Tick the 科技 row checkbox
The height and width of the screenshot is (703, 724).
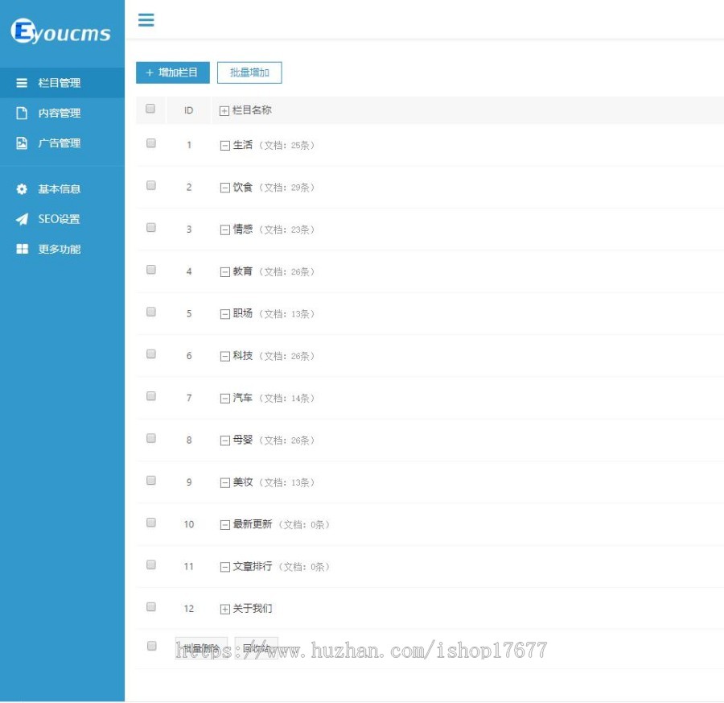(151, 354)
